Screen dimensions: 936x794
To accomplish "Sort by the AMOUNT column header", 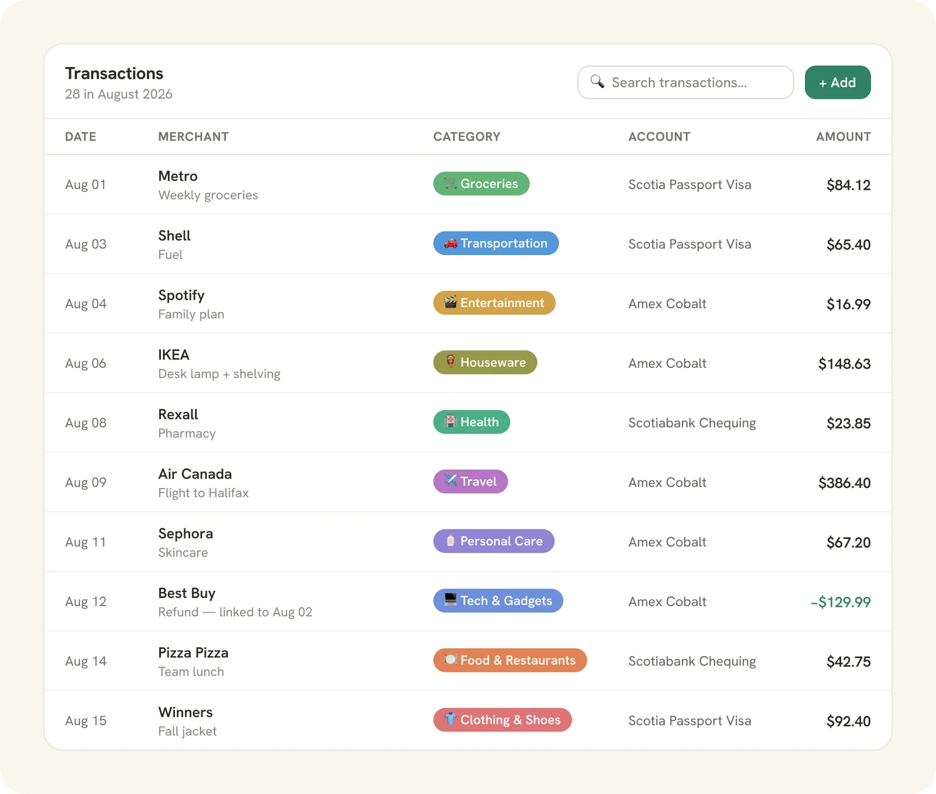I will [844, 137].
